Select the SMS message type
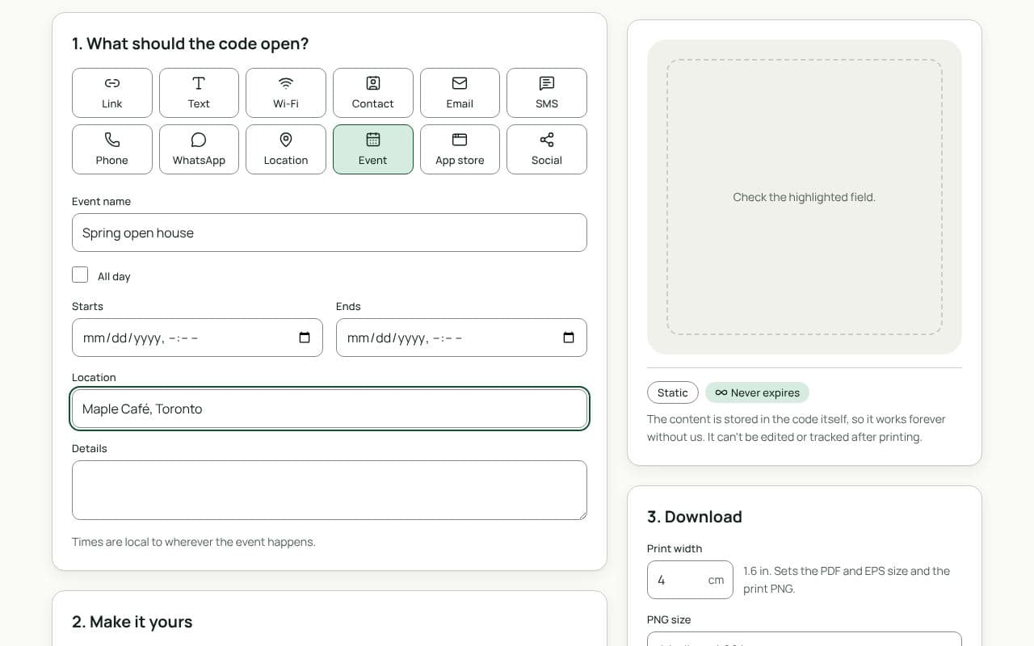 (547, 93)
